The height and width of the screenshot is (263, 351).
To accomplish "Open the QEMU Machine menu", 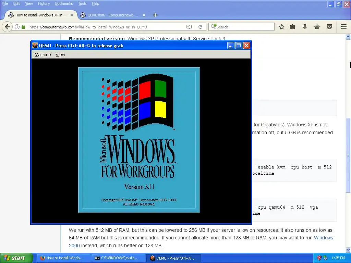I will click(43, 54).
